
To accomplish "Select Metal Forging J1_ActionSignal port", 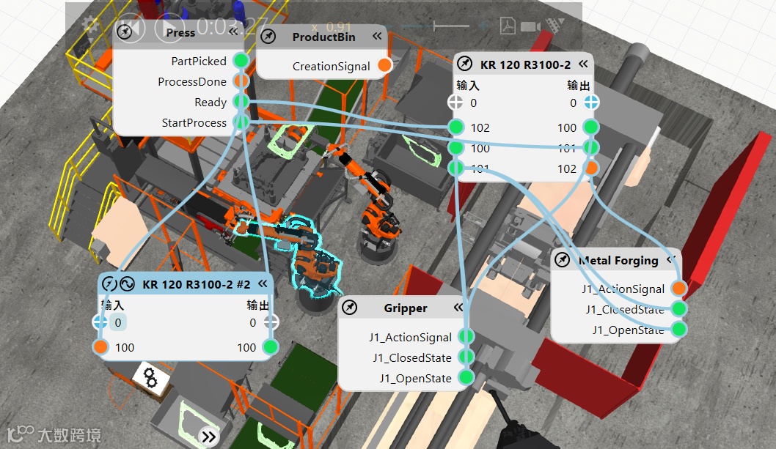I will [x=679, y=289].
